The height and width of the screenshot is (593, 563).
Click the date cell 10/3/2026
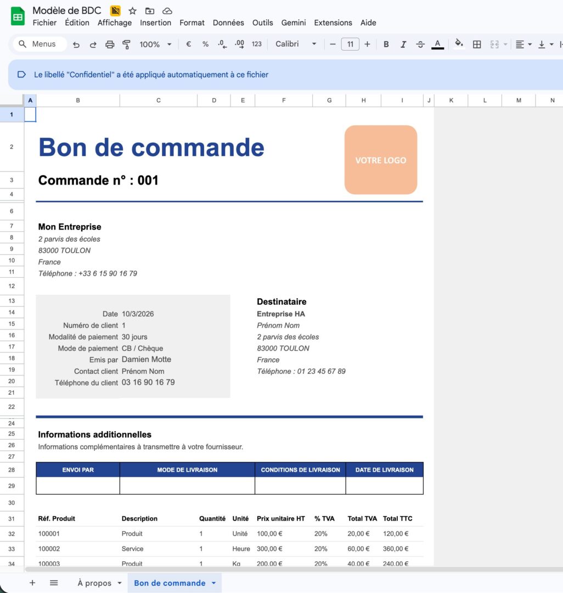[138, 314]
